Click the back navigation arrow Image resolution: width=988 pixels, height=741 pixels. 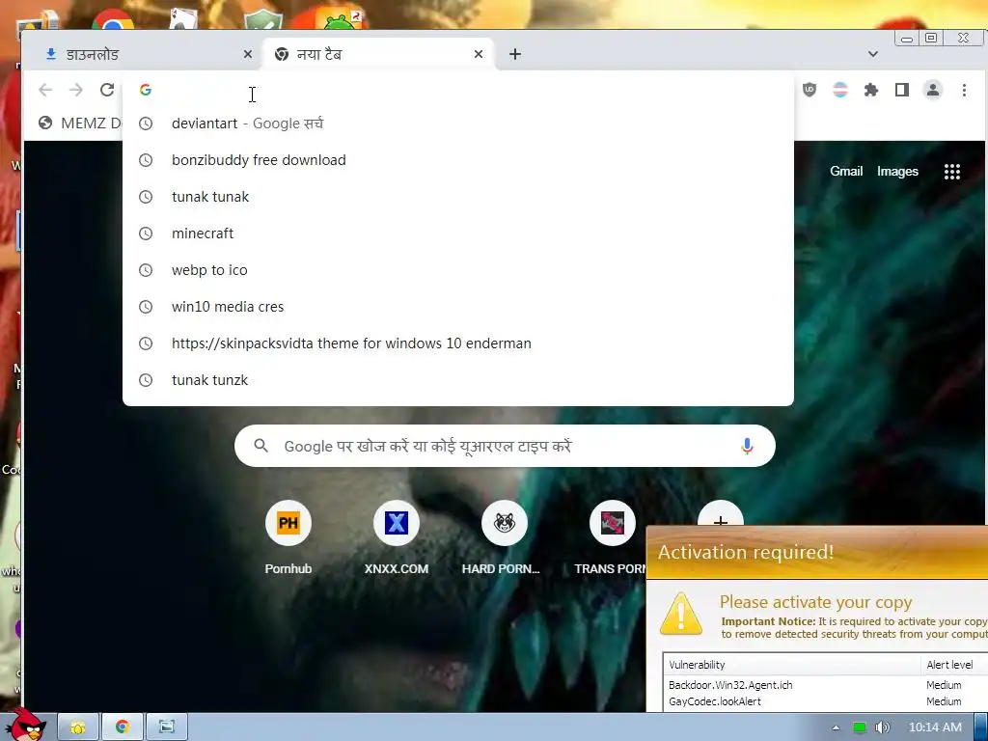tap(45, 90)
